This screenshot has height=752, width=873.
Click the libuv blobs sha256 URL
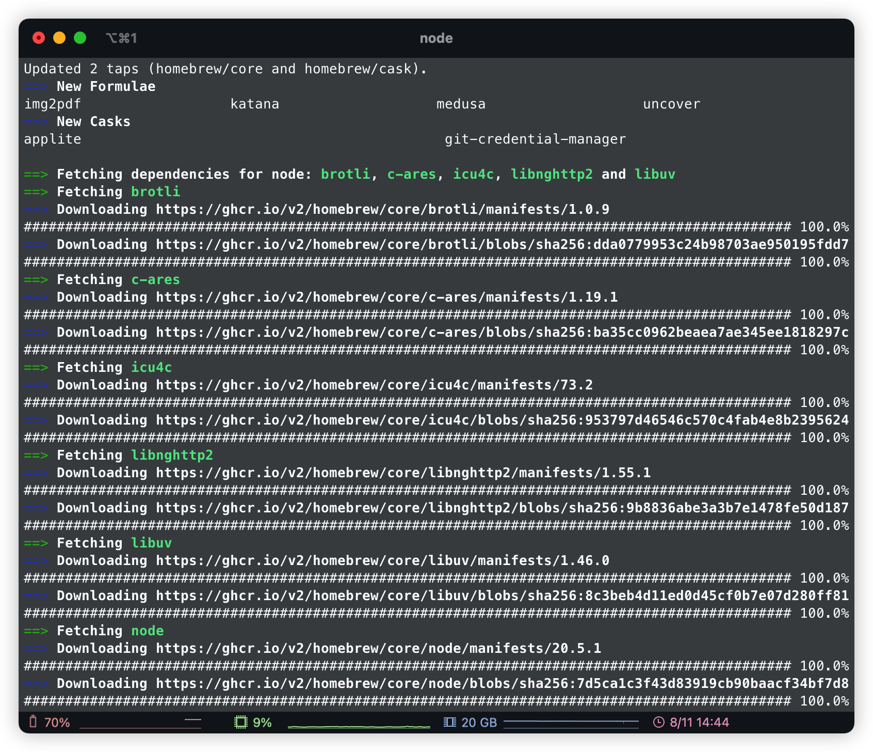[503, 596]
